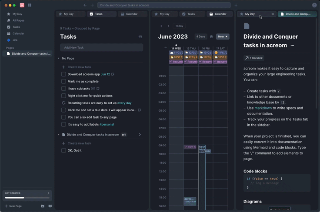Viewport: 320px width, 212px height.
Task: Open Divide and Conquer group with right chevron
Action: (x=140, y=135)
